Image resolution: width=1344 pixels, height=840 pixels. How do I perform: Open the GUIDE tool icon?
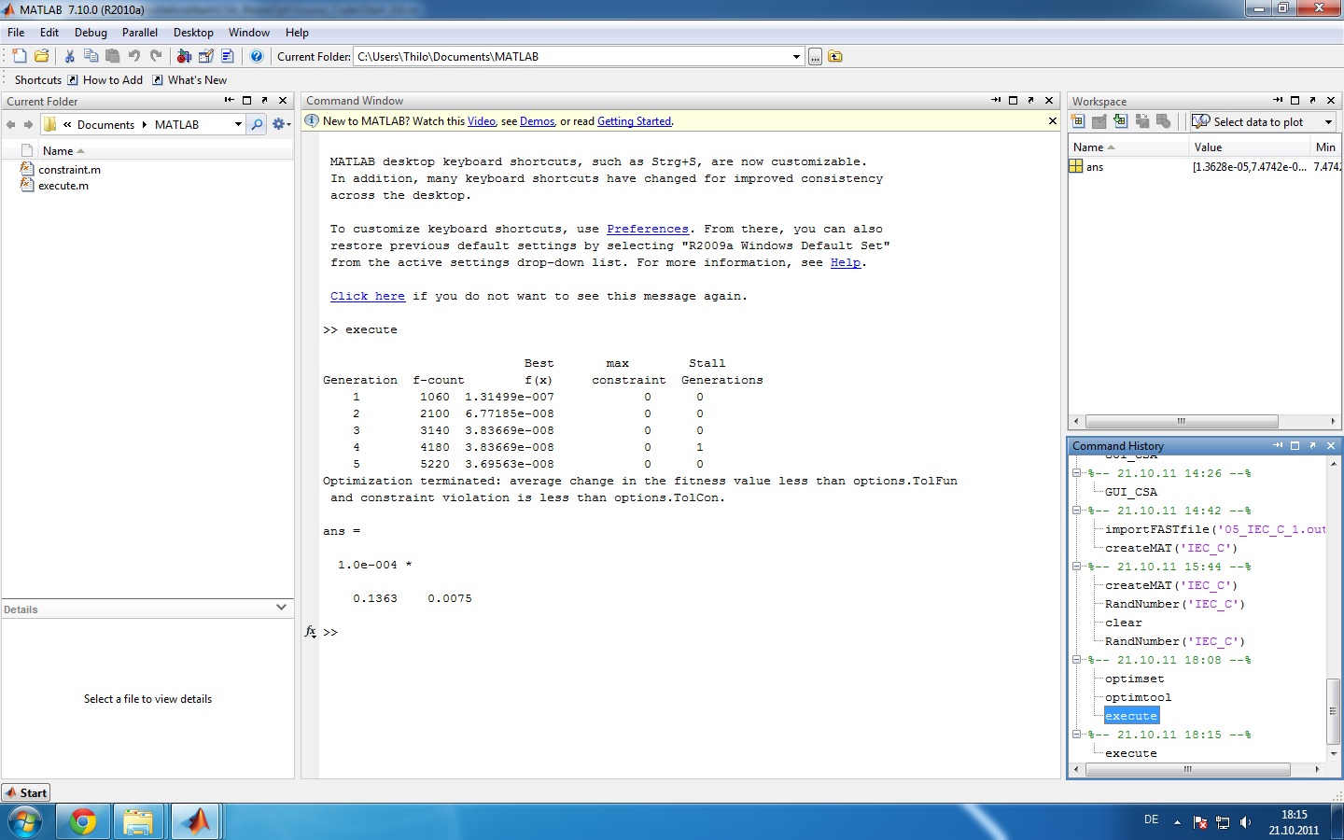(205, 56)
